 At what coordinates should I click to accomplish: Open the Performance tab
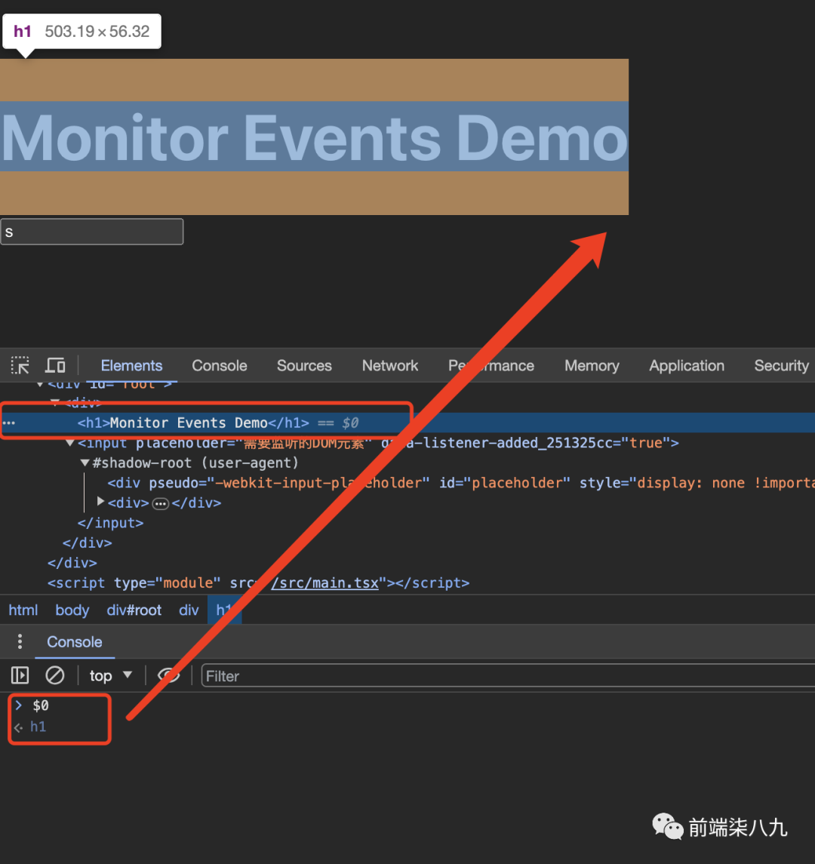click(491, 365)
